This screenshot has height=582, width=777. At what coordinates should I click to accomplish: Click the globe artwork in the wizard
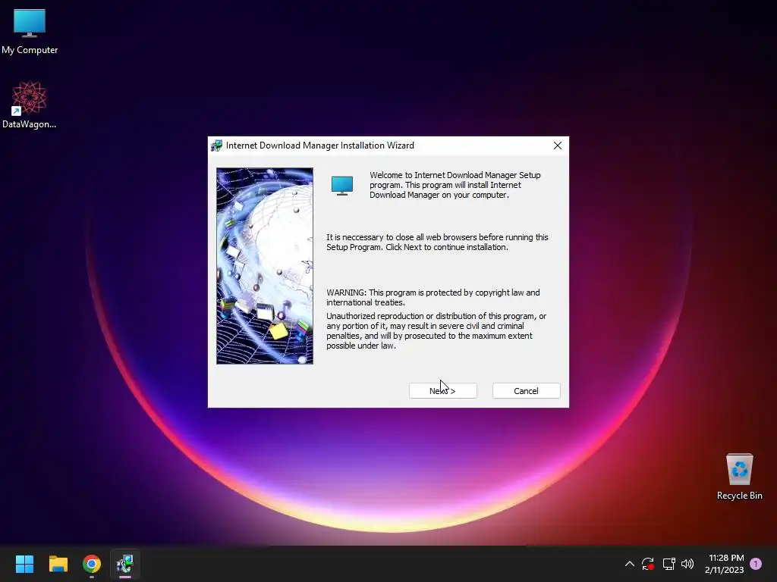(x=265, y=266)
